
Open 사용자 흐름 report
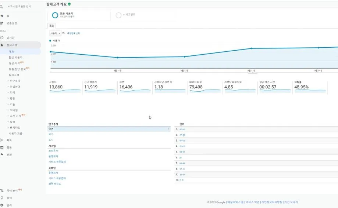[x=15, y=134]
